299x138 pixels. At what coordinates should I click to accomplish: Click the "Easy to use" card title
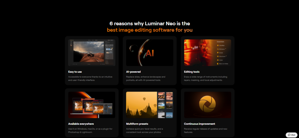(75, 72)
